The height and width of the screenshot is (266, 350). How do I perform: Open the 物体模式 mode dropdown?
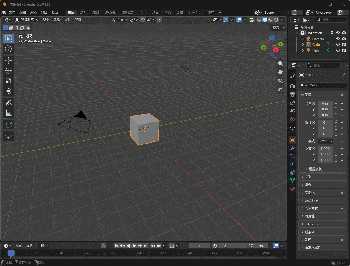pos(27,20)
